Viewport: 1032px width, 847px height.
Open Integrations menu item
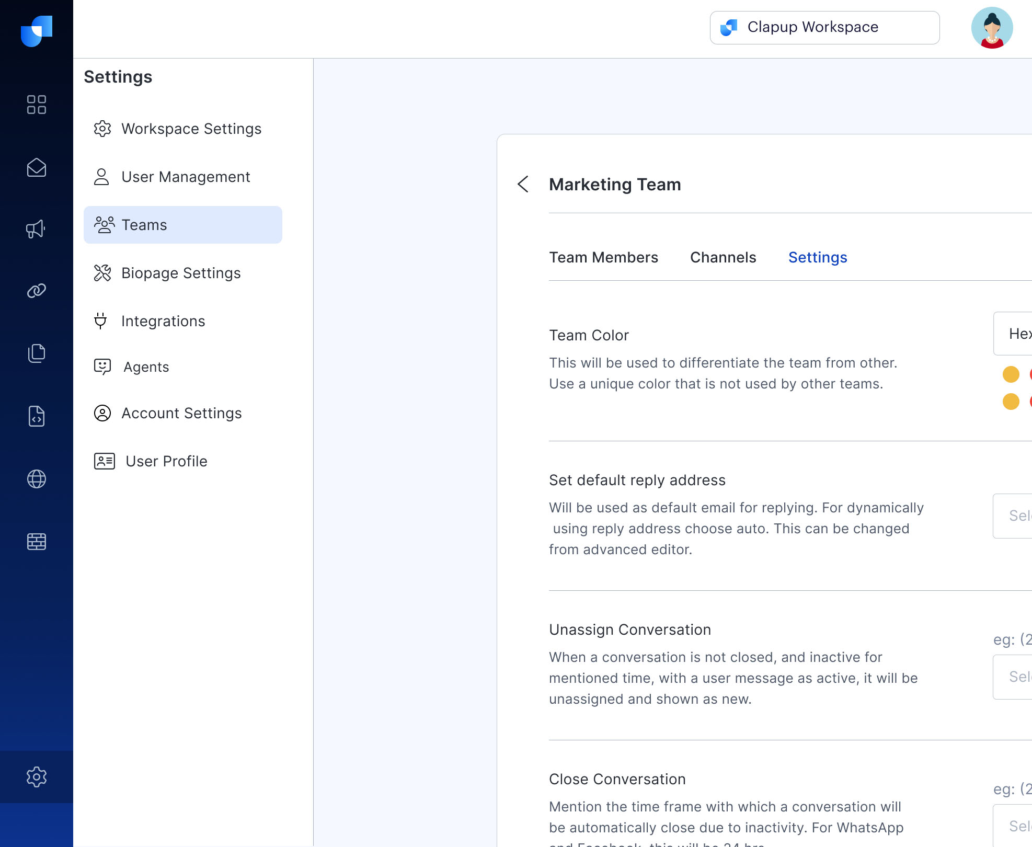click(x=183, y=321)
